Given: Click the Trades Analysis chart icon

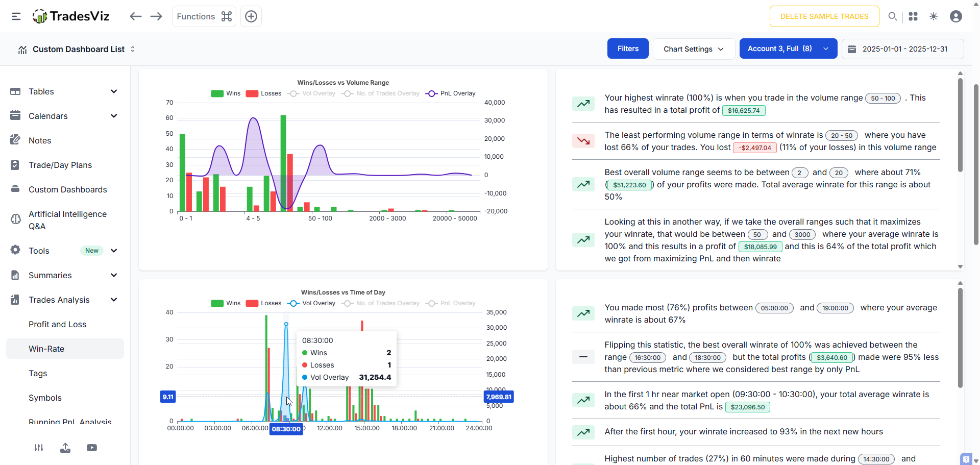Looking at the screenshot, I should [15, 300].
